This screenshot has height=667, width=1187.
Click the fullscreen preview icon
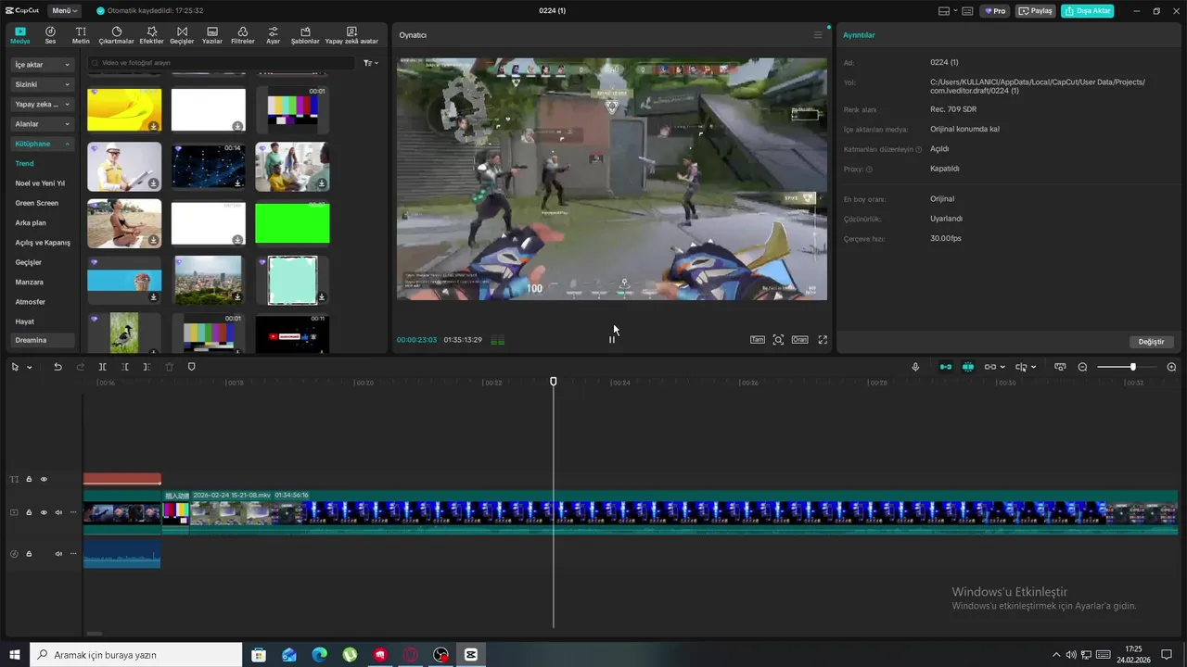[823, 340]
